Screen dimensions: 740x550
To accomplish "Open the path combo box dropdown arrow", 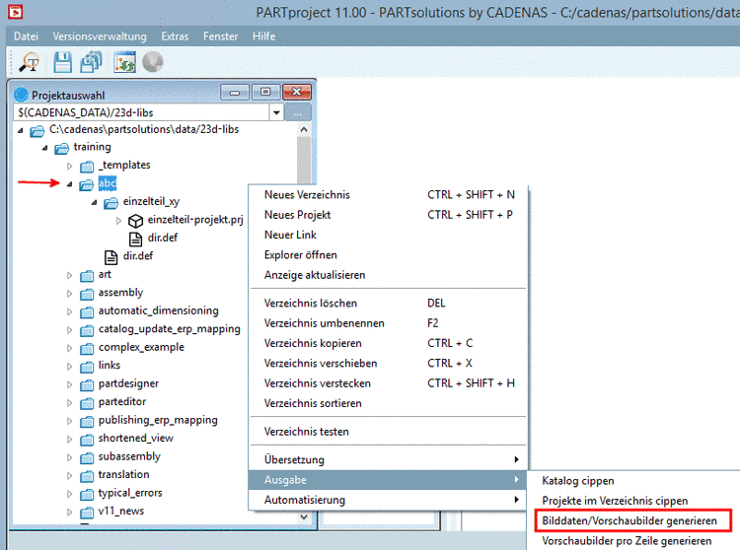I will [276, 112].
